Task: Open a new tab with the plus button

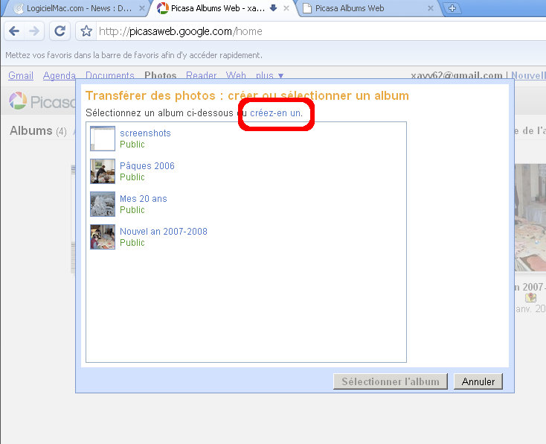Action: [x=452, y=8]
